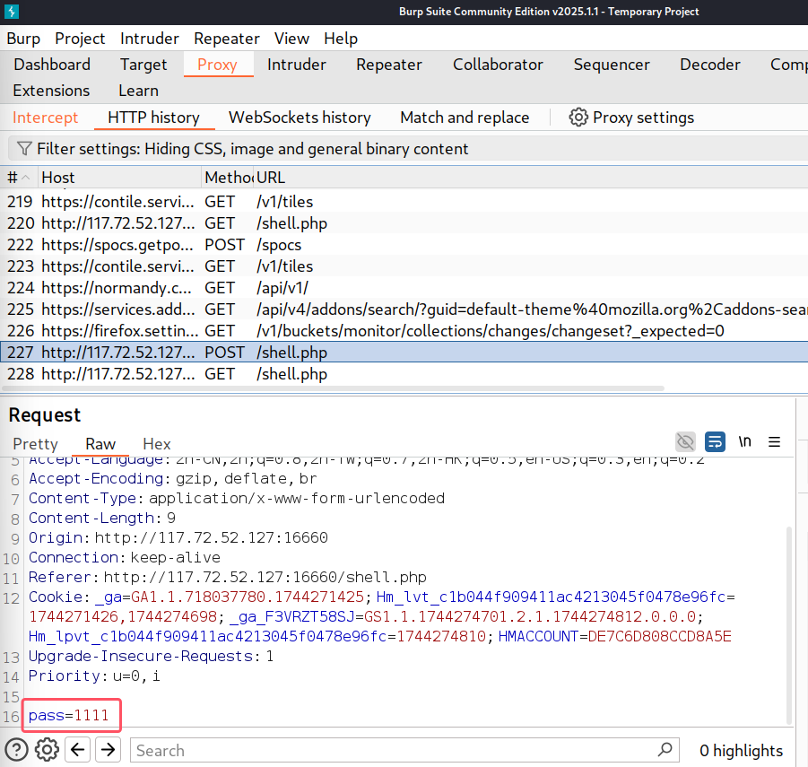Click the Content-Length: 9 header line

click(x=102, y=518)
